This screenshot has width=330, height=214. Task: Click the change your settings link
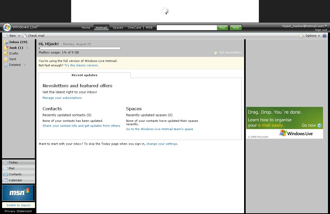tap(162, 144)
